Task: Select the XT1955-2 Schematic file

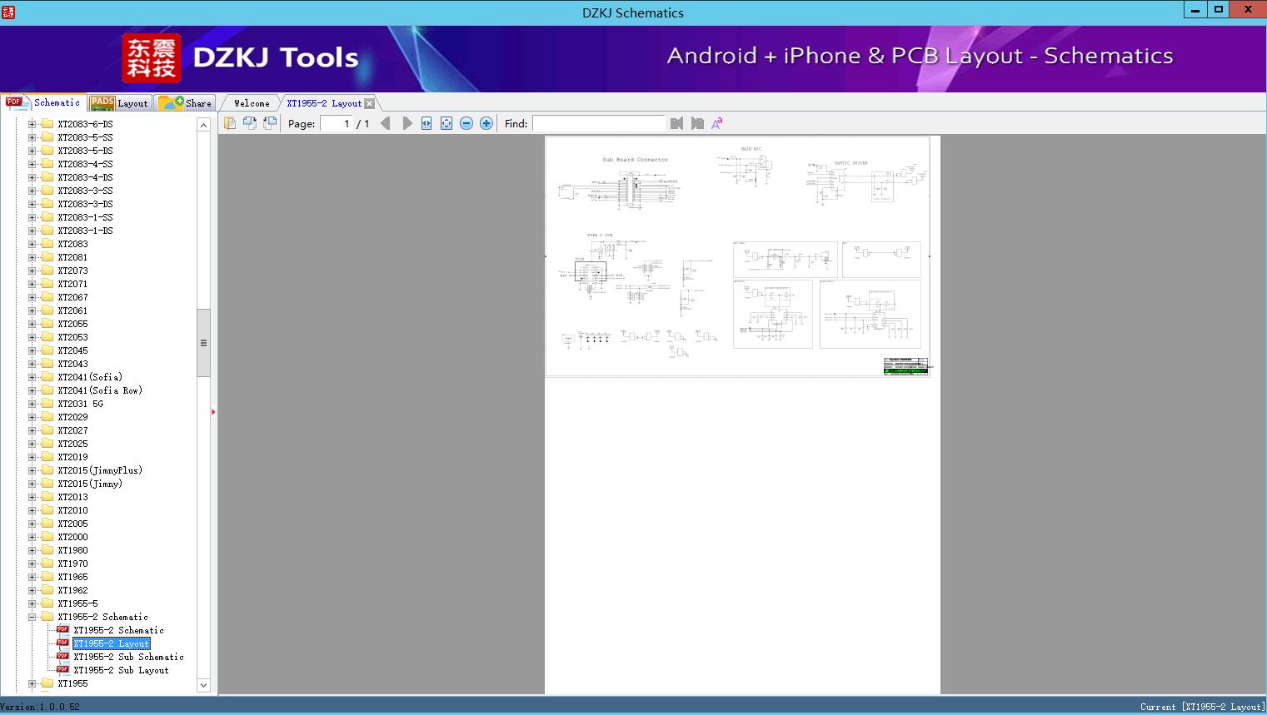Action: point(117,630)
